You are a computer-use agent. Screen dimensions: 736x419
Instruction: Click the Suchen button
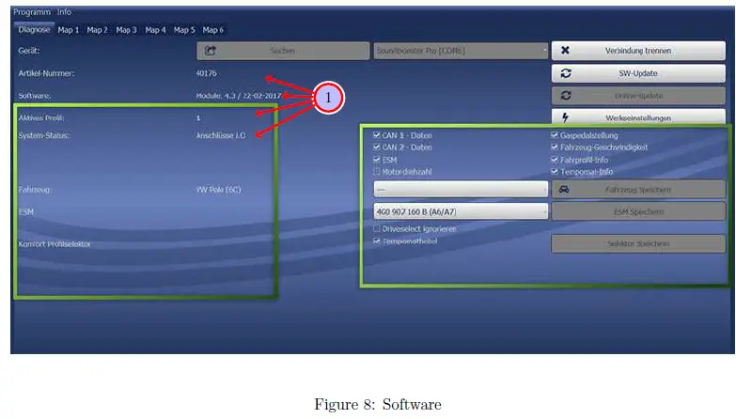click(x=283, y=51)
